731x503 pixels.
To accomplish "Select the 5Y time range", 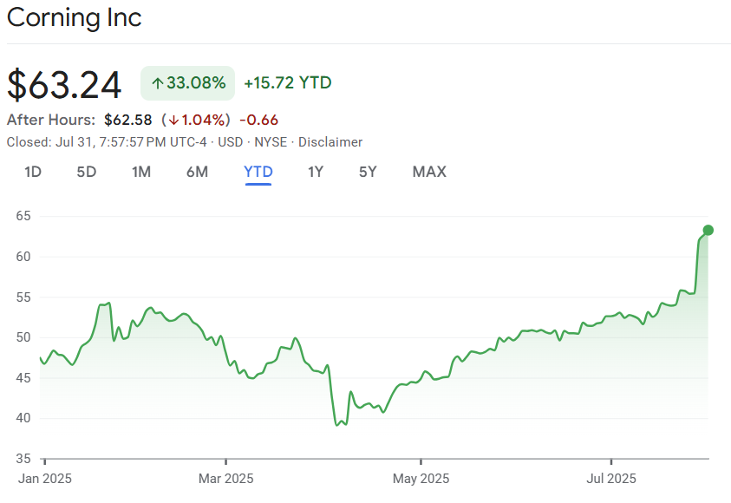I will [368, 172].
